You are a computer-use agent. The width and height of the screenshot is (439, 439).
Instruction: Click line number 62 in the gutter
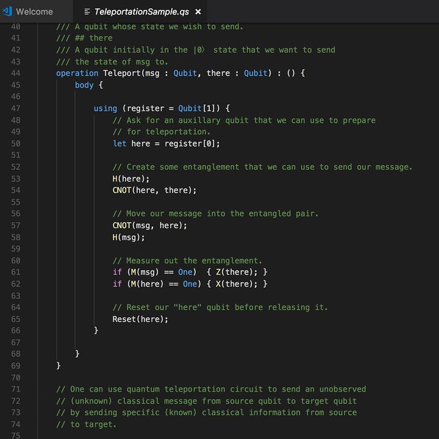tap(16, 284)
